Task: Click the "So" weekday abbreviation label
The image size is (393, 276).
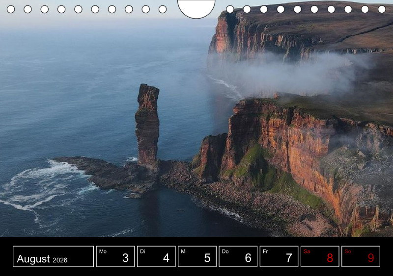Action: (348, 251)
